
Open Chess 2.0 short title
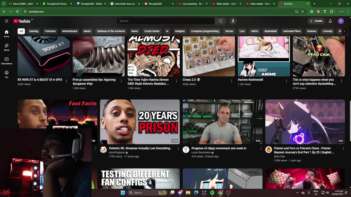(191, 80)
